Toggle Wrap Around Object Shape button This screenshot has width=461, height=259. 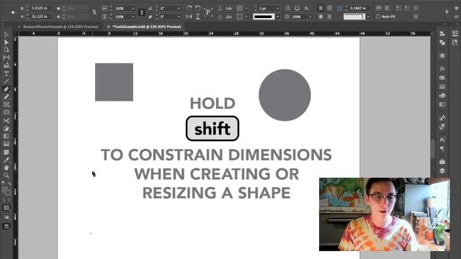[321, 17]
